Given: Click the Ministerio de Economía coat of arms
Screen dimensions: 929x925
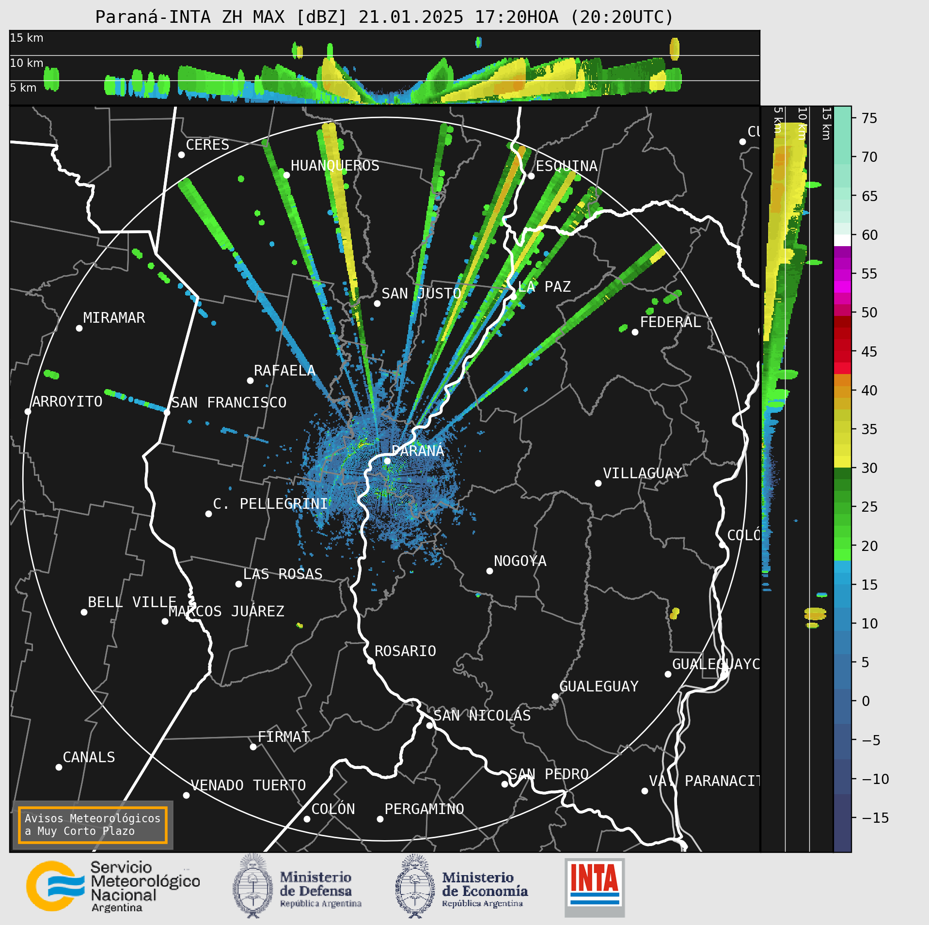Looking at the screenshot, I should coord(415,887).
